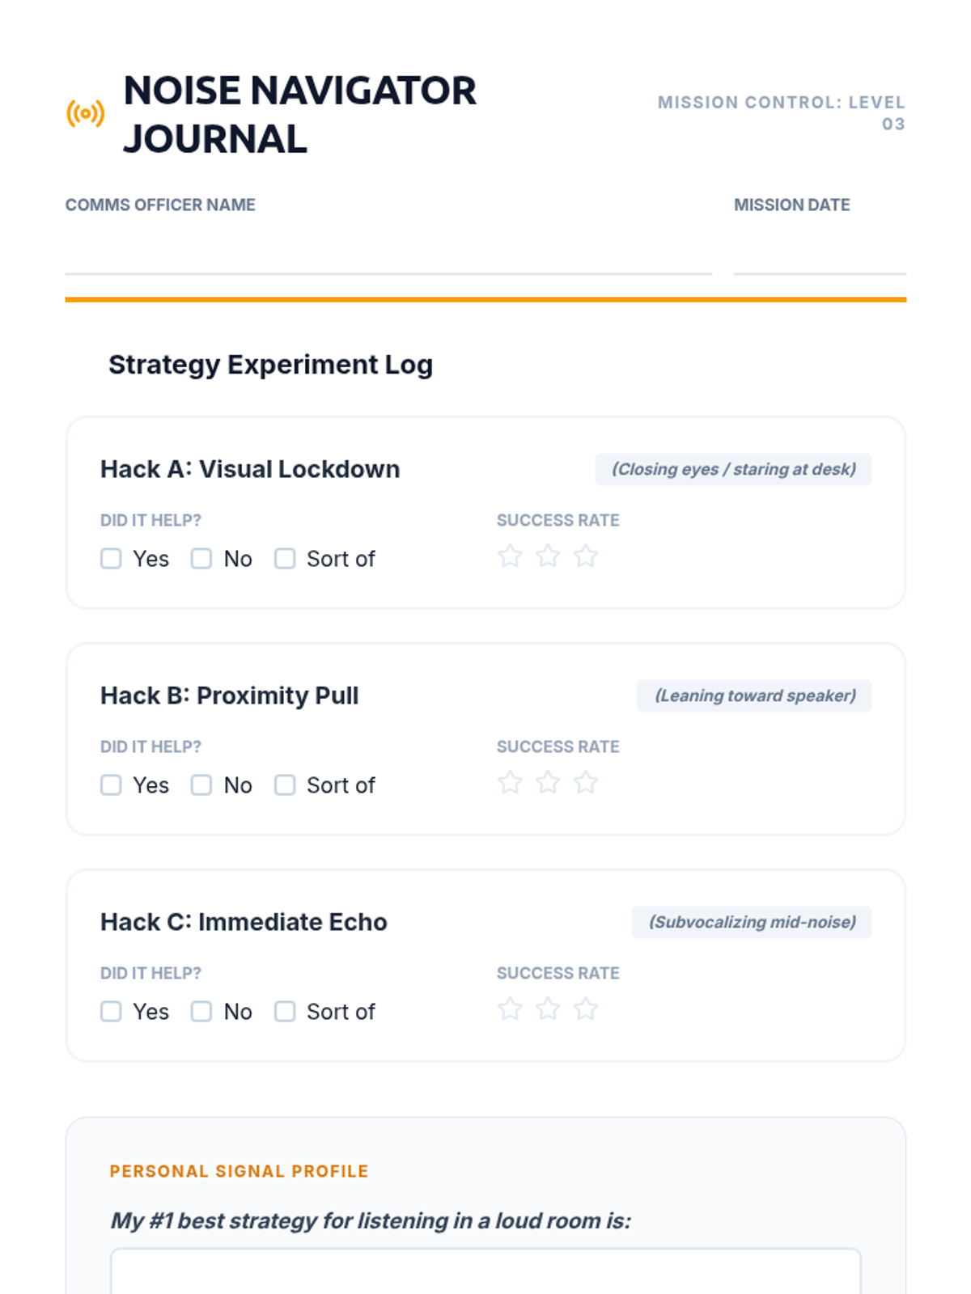Tick Yes for Hack B Proximity Pull

(x=111, y=785)
